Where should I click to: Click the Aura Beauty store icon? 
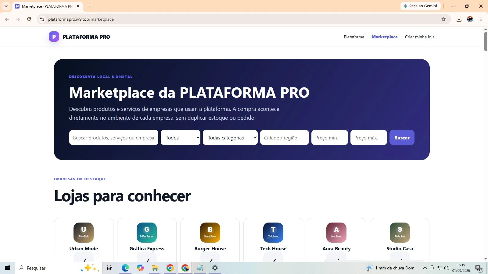(x=336, y=233)
